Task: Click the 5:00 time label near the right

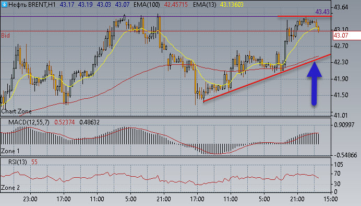Action: pyautogui.click(x=264, y=199)
